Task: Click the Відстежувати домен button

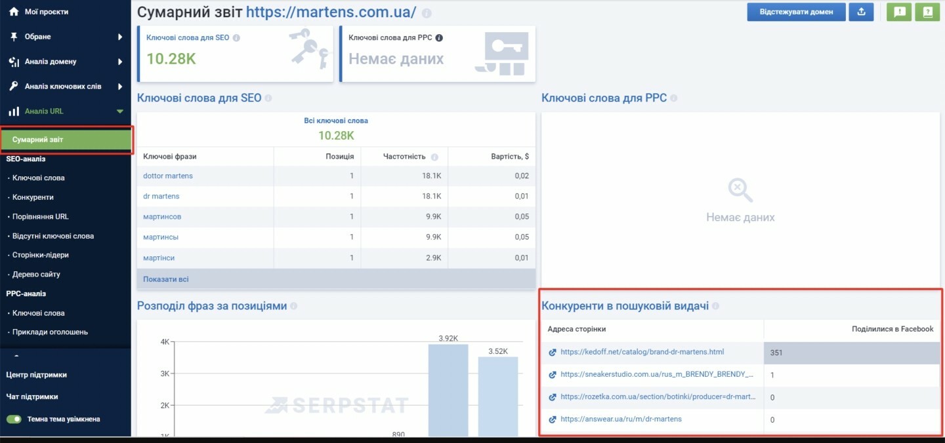Action: point(796,12)
